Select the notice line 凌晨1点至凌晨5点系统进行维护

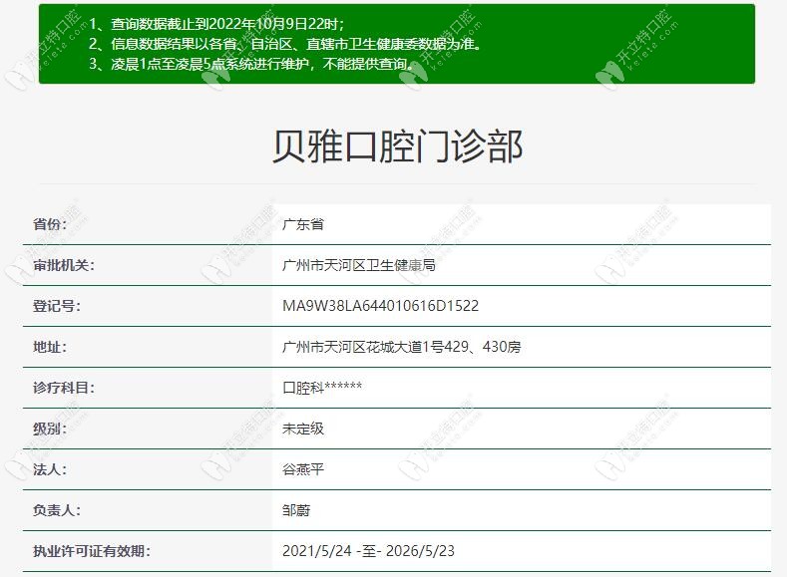pyautogui.click(x=252, y=64)
